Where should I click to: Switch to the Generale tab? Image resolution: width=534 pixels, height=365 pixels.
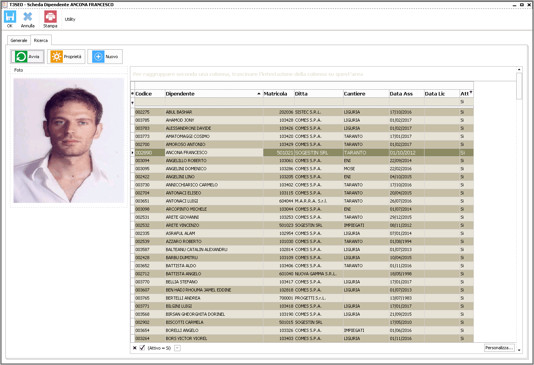click(19, 40)
